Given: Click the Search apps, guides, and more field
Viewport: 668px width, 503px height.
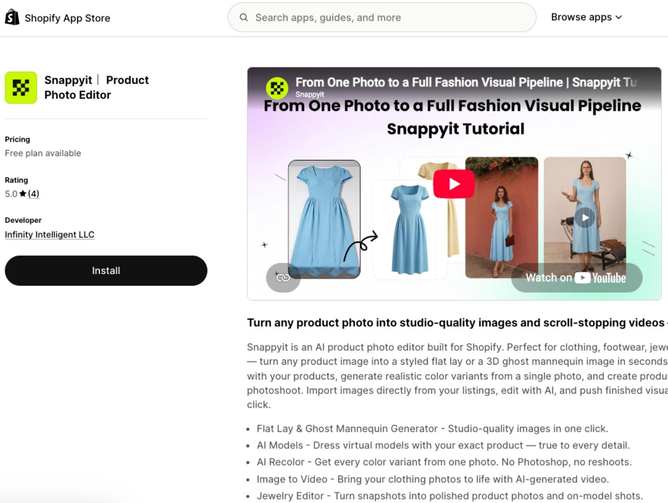Looking at the screenshot, I should coord(382,17).
